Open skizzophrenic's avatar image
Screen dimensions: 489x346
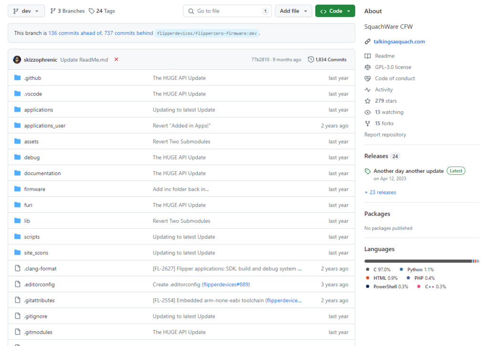click(x=17, y=60)
